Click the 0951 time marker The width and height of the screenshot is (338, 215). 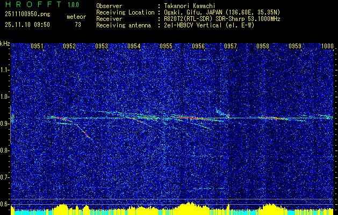pos(37,46)
